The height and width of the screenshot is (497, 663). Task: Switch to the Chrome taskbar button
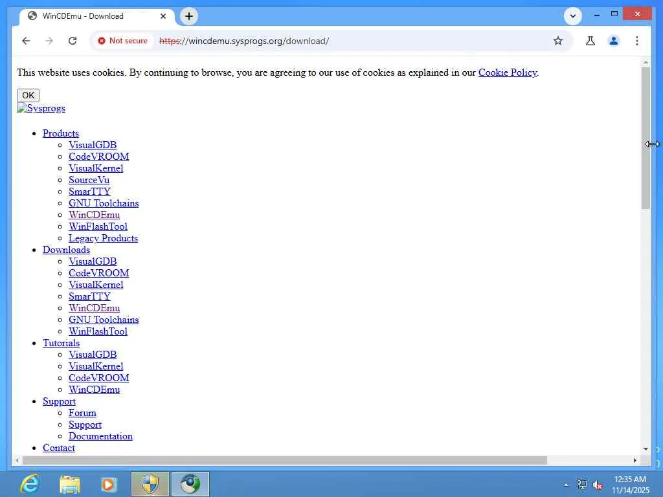(190, 484)
